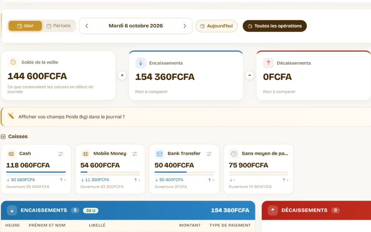Click the Encaissements count badge 5
Screen dimensions: 371x232
pos(75,210)
